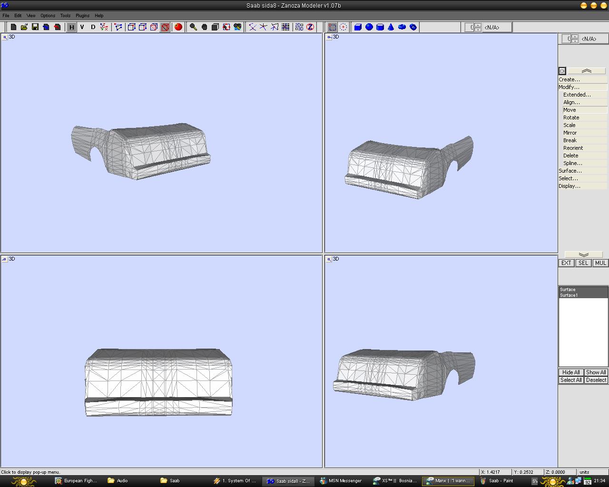
Task: Toggle the H axis constraint button
Action: [71, 27]
